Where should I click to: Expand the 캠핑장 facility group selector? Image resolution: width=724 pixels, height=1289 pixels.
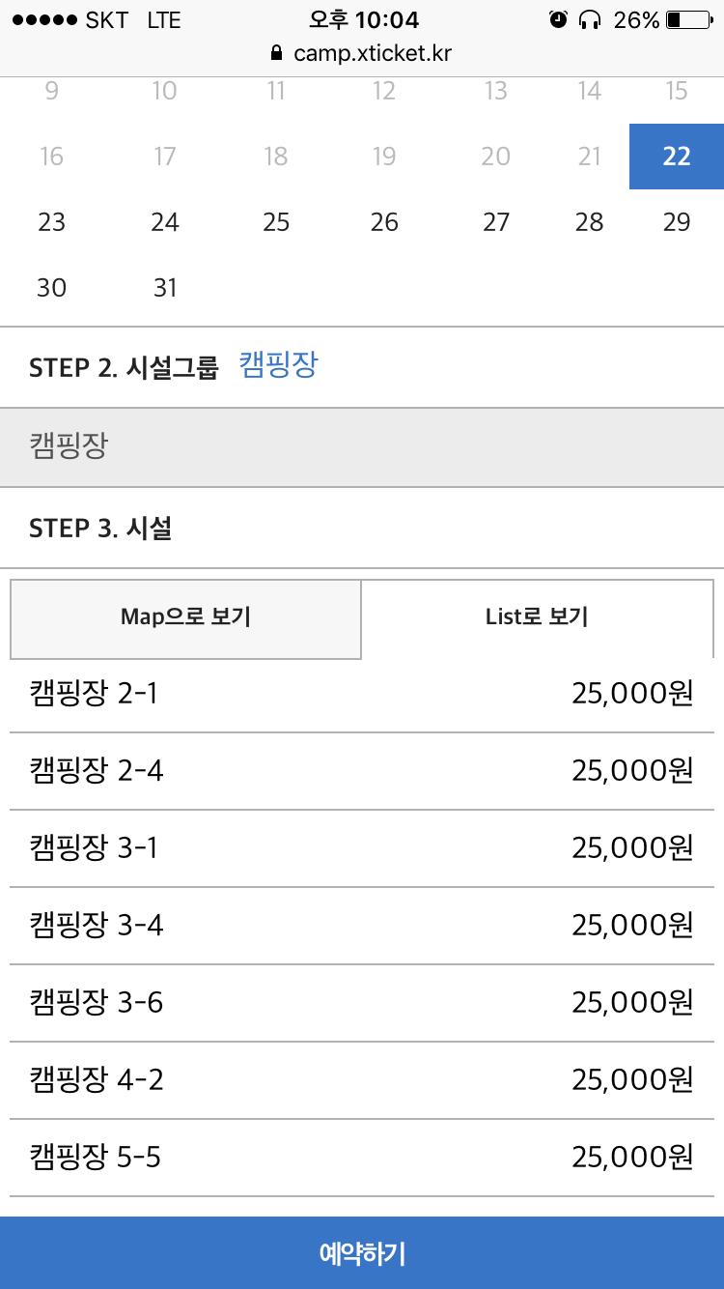362,447
